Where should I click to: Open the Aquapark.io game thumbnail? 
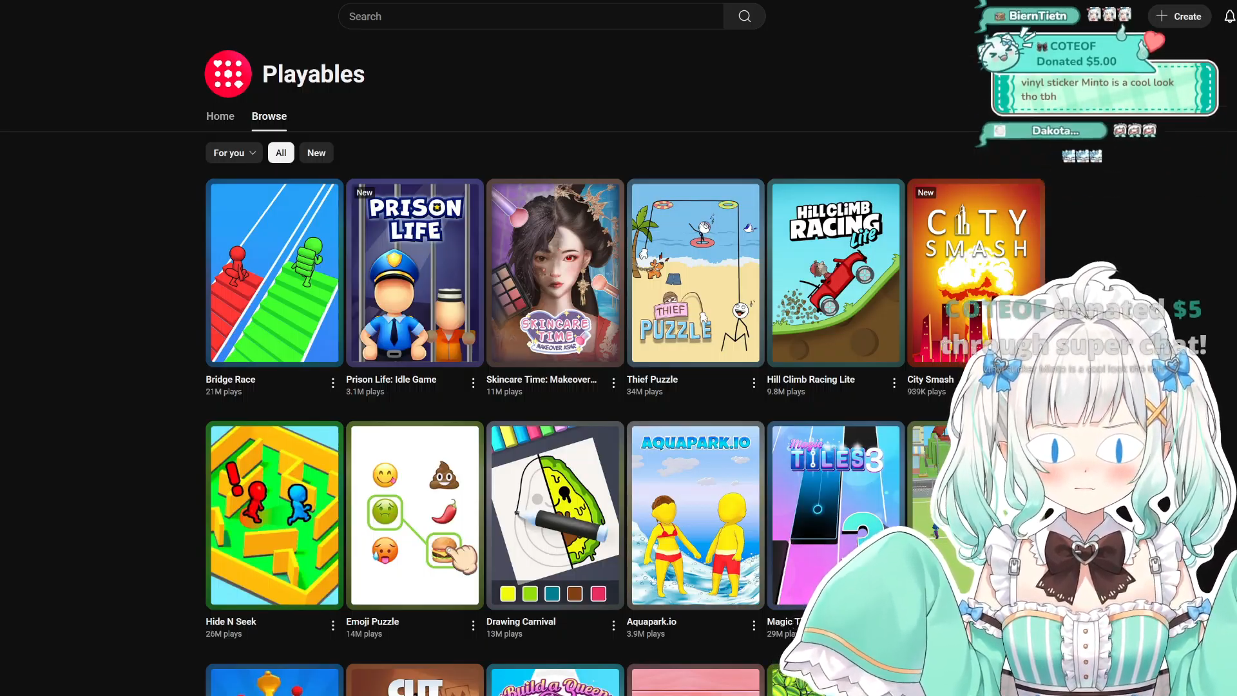click(x=696, y=516)
